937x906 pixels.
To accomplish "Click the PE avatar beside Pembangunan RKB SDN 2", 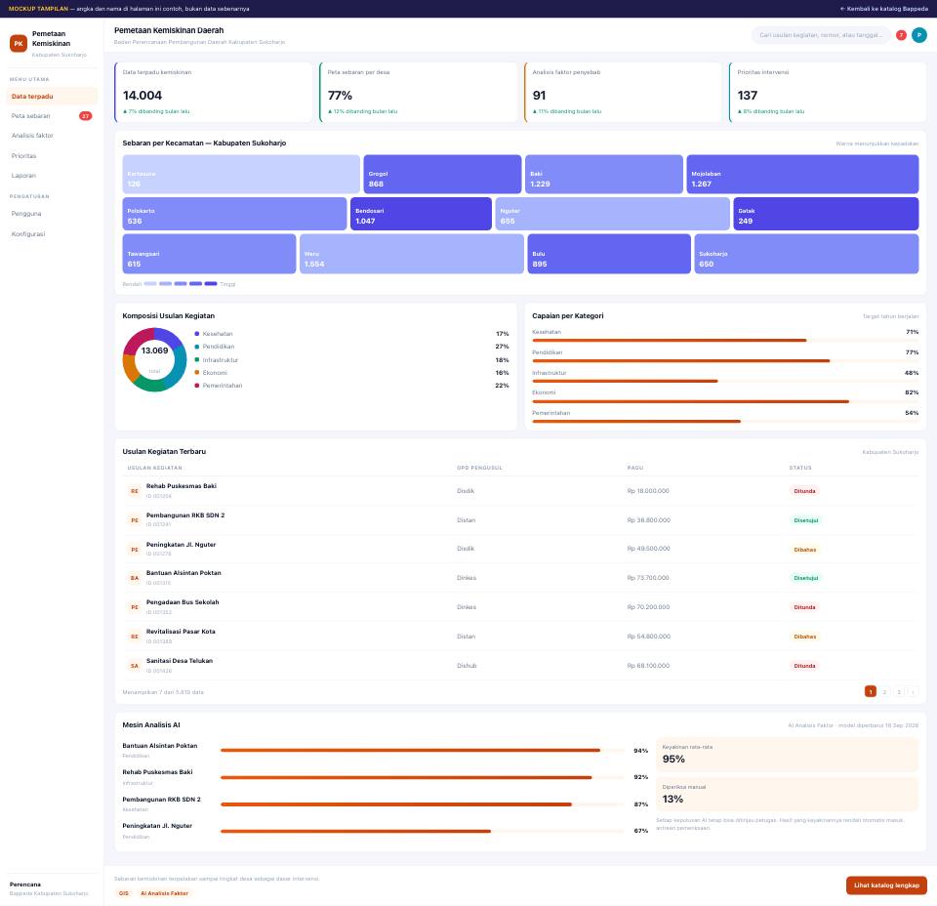I will coord(135,520).
